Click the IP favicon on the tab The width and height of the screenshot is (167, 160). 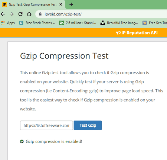(4, 4)
